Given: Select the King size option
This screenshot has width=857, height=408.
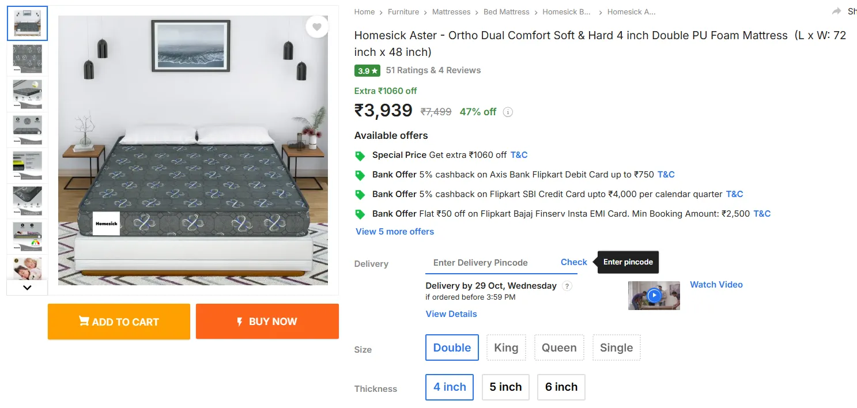Looking at the screenshot, I should (506, 347).
